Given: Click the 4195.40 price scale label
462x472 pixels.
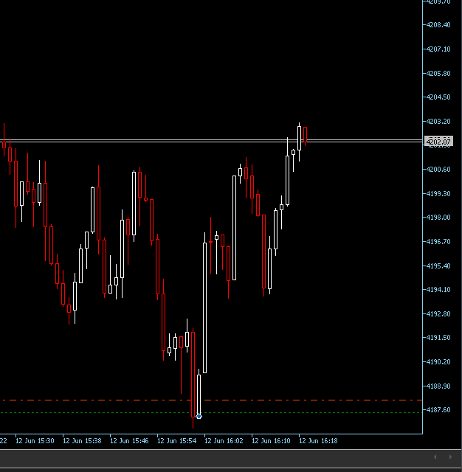Looking at the screenshot, I should pos(438,265).
